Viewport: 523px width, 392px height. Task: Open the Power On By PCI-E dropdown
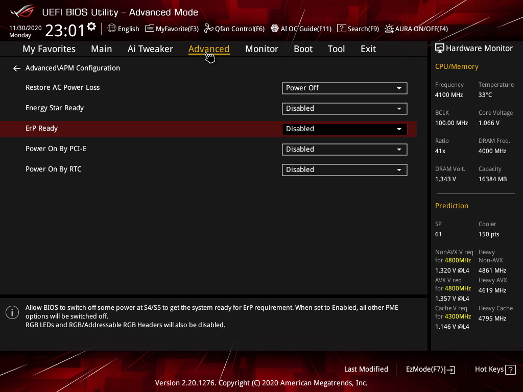coord(345,150)
